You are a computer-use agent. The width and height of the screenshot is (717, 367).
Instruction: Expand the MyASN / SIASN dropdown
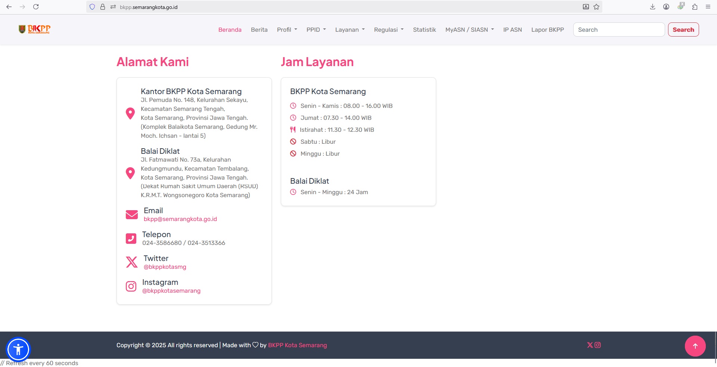coord(469,30)
